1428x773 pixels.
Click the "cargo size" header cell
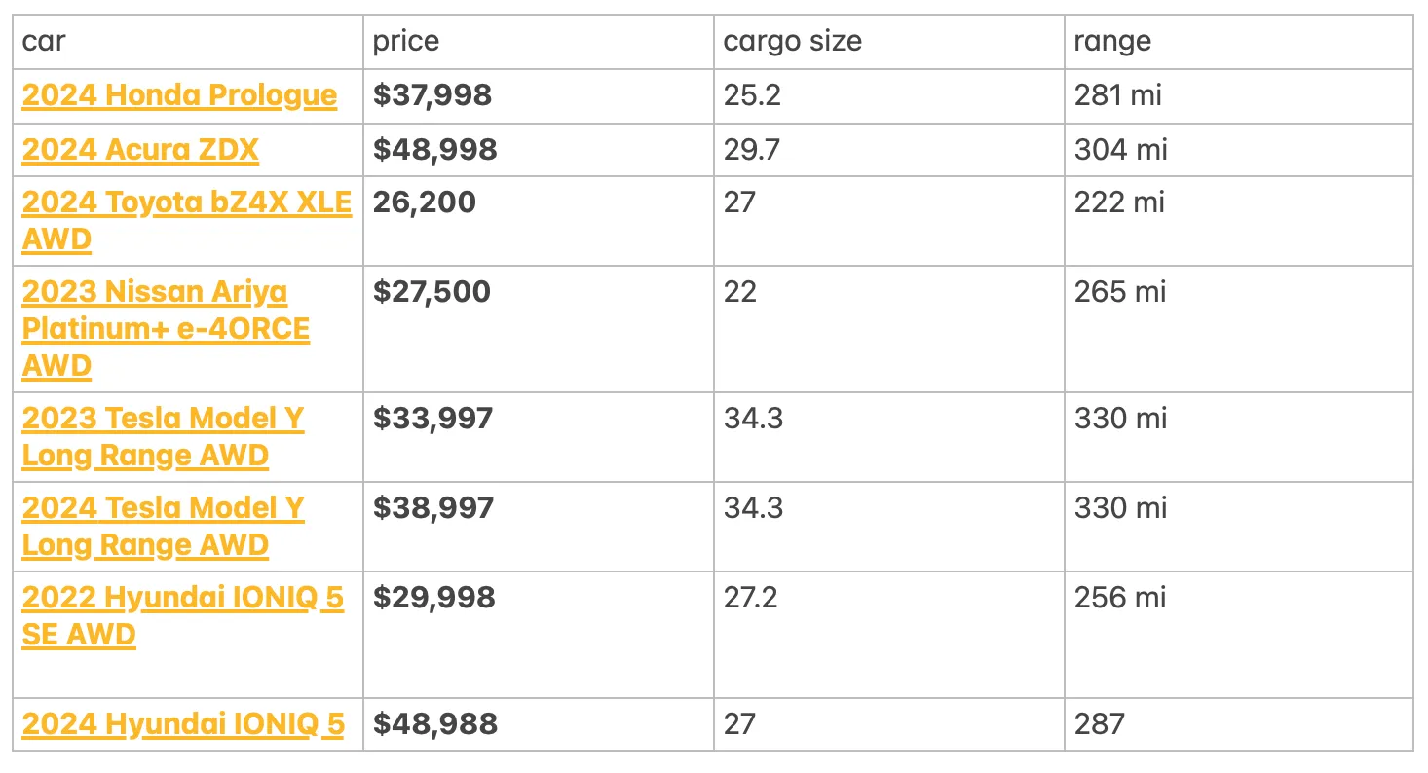pos(889,42)
